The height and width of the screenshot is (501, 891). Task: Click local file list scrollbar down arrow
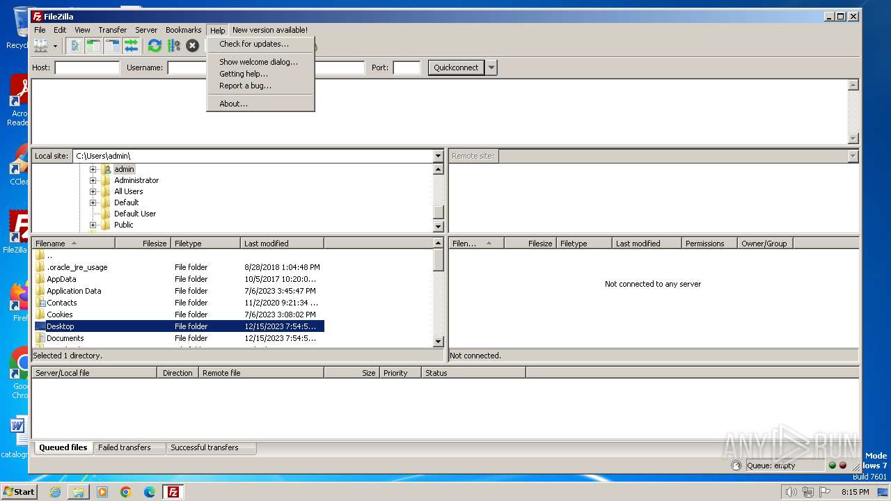(x=439, y=342)
